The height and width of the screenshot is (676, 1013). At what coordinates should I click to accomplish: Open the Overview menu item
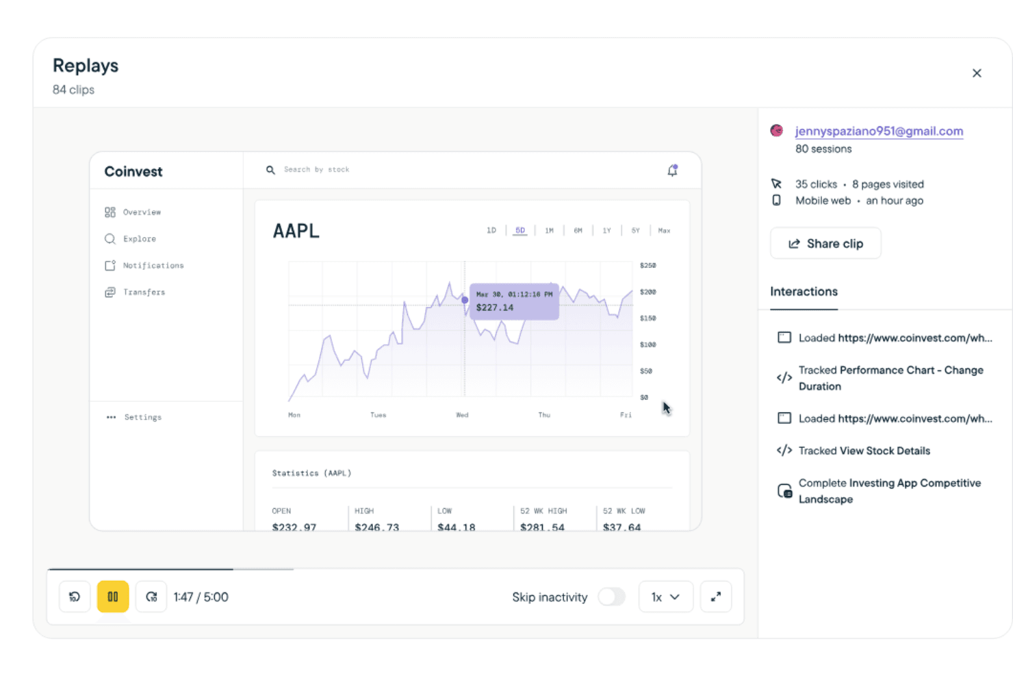142,212
